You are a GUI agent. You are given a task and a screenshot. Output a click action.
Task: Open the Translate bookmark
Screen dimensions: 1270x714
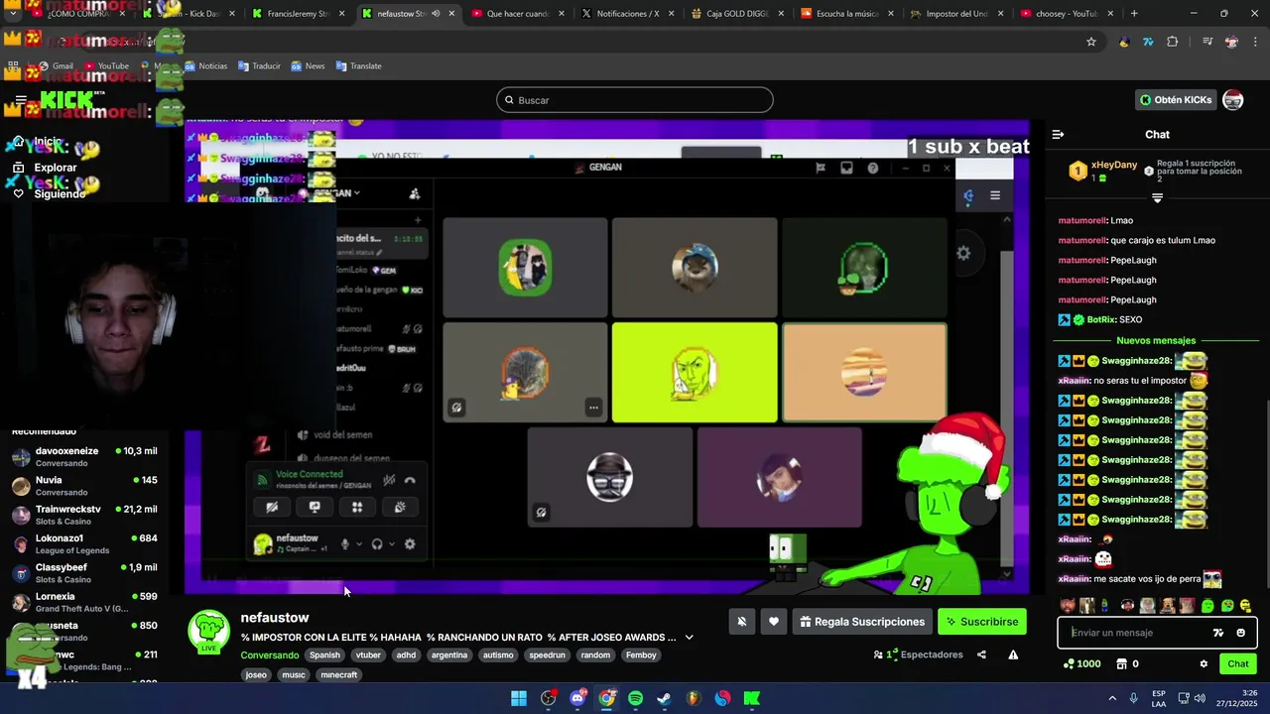click(x=359, y=66)
